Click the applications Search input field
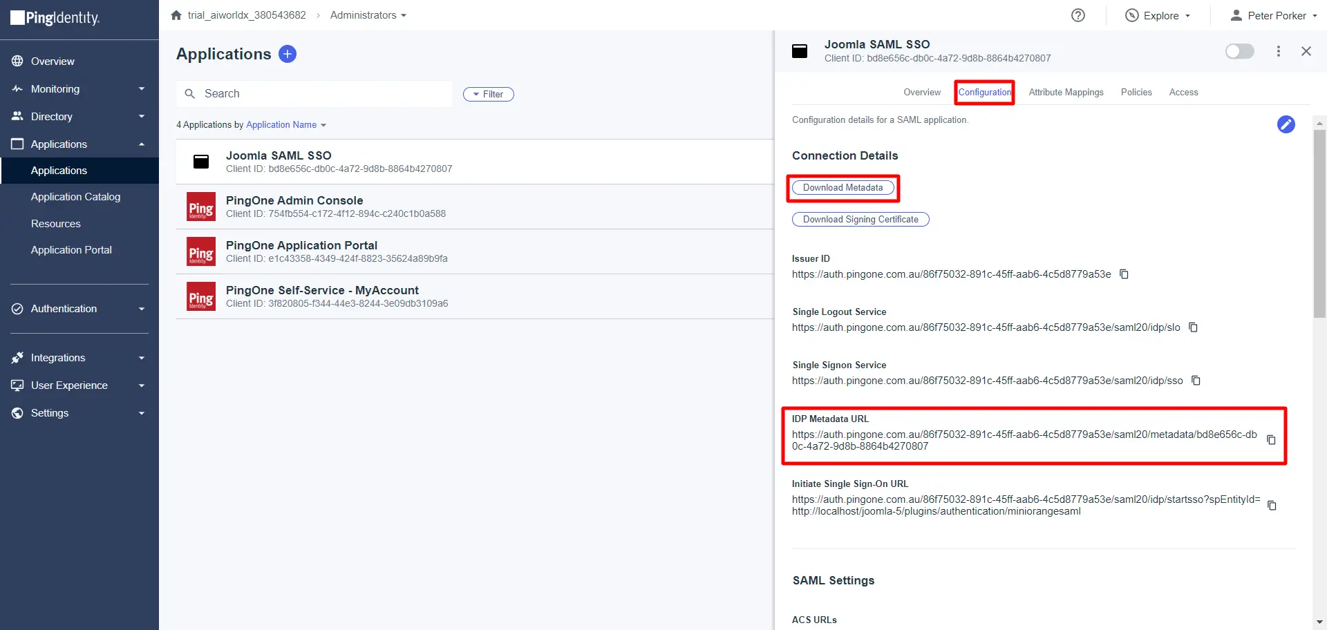The height and width of the screenshot is (630, 1327). [314, 94]
